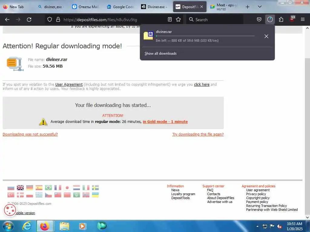Image resolution: width=310 pixels, height=232 pixels.
Task: Click the diviner.rar download progress bar
Action: tap(205, 36)
